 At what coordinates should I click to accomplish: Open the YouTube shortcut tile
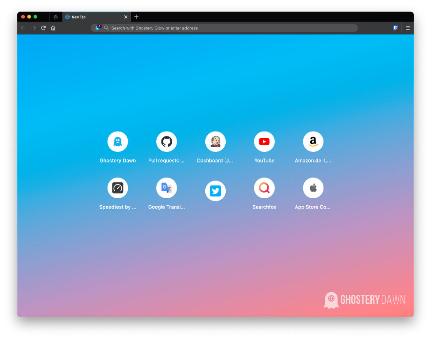(x=264, y=141)
